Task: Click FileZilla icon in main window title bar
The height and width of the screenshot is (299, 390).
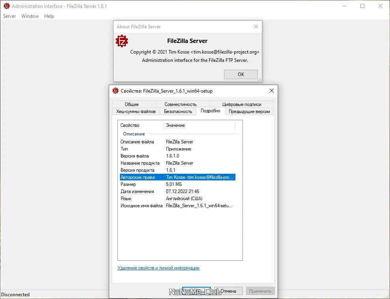Action: tap(6, 6)
